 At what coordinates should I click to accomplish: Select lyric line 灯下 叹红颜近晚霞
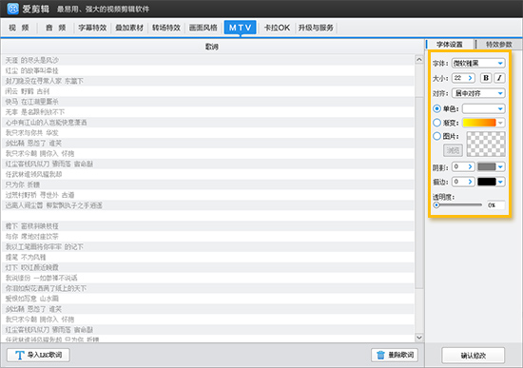[x=207, y=267]
